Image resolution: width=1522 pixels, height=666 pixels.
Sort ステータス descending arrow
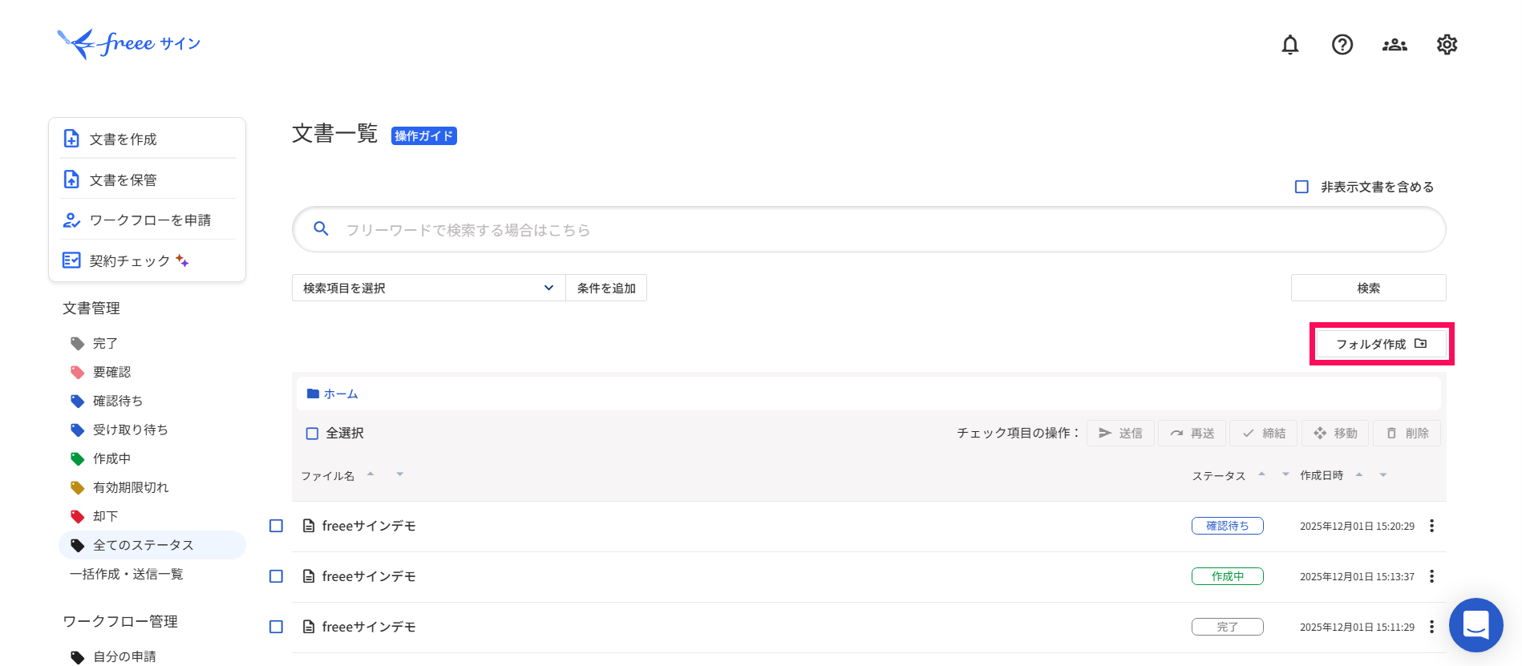(1285, 474)
